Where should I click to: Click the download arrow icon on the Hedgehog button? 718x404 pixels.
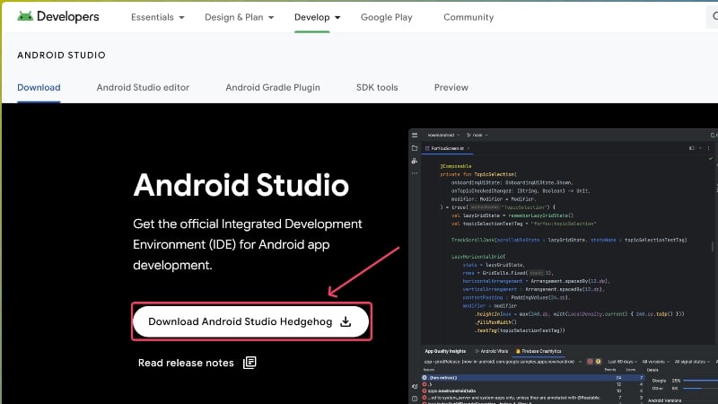point(346,321)
